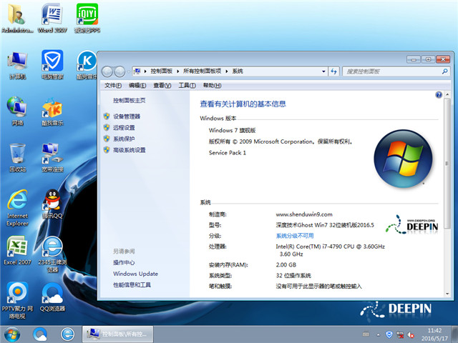Launch QQ Browser desktop shortcut
Viewport: 458px width, 343px height.
52,297
